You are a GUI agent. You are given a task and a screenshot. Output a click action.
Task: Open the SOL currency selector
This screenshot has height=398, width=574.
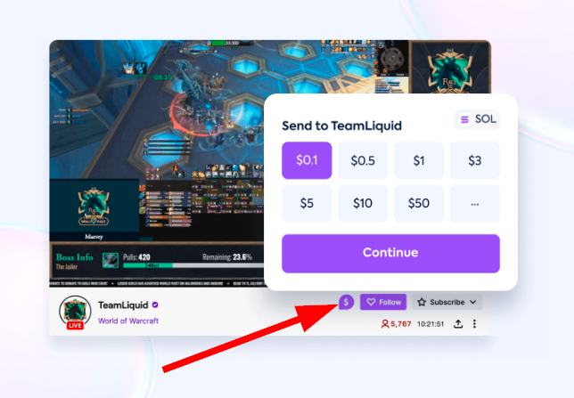pyautogui.click(x=478, y=119)
